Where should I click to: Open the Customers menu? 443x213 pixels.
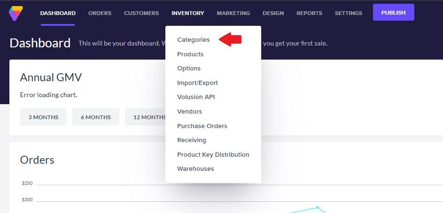point(141,13)
